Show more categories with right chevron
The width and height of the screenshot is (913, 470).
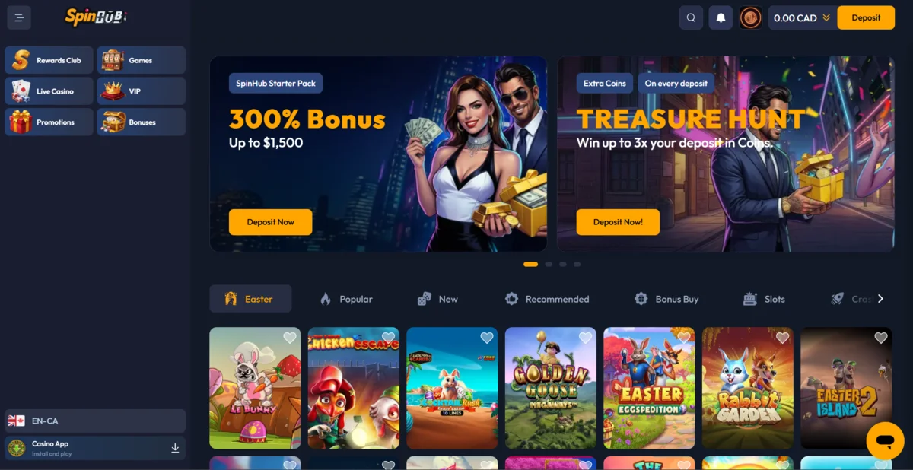point(880,299)
